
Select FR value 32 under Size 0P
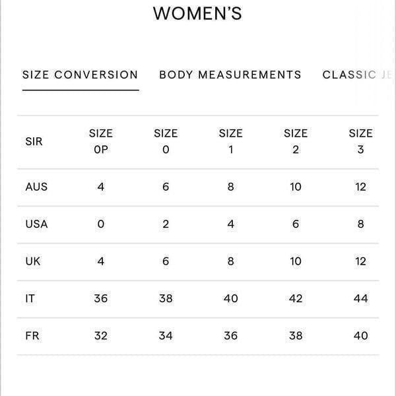point(101,336)
